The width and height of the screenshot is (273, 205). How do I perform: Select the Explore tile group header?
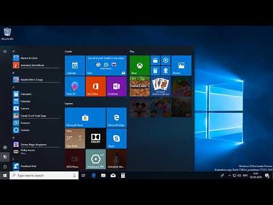69,104
